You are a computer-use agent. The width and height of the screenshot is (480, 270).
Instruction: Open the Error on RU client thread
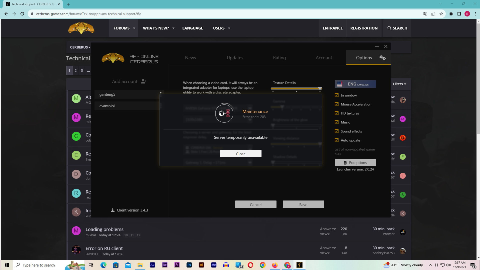[104, 248]
